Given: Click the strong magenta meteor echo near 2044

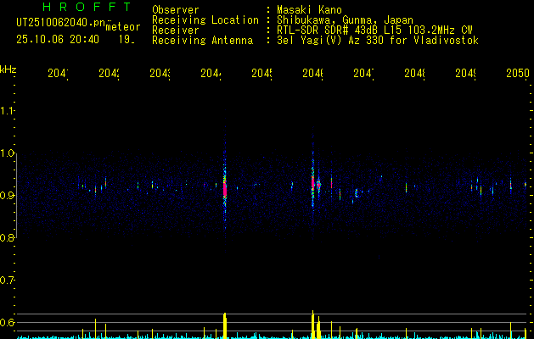Looking at the screenshot, I should coord(225,189).
